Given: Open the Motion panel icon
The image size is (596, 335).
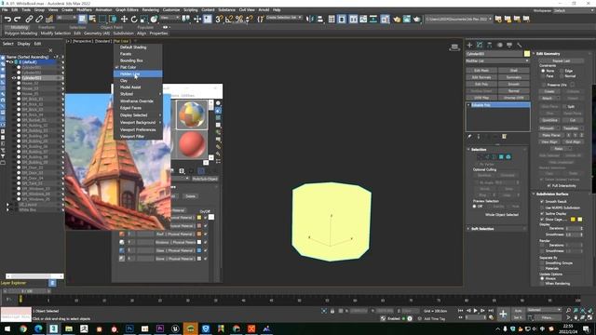Looking at the screenshot, I should pyautogui.click(x=499, y=45).
